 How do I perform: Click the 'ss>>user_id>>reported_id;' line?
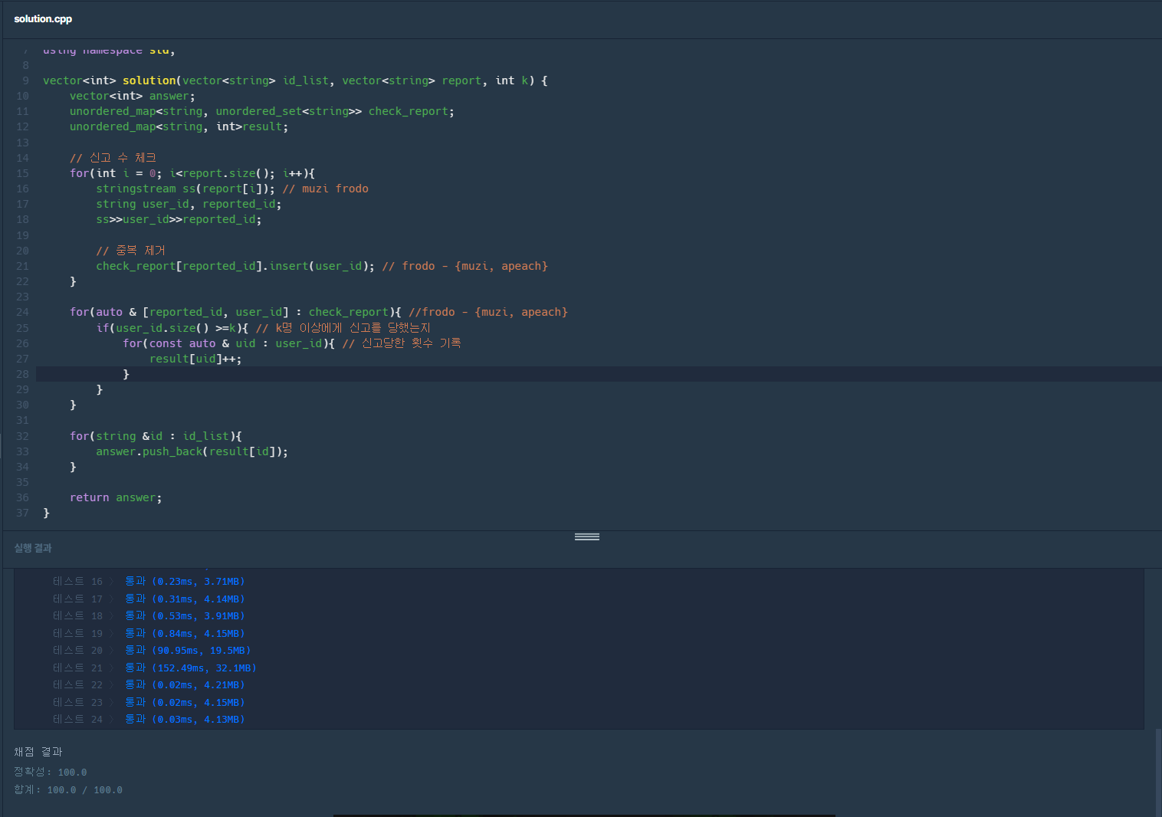point(179,219)
